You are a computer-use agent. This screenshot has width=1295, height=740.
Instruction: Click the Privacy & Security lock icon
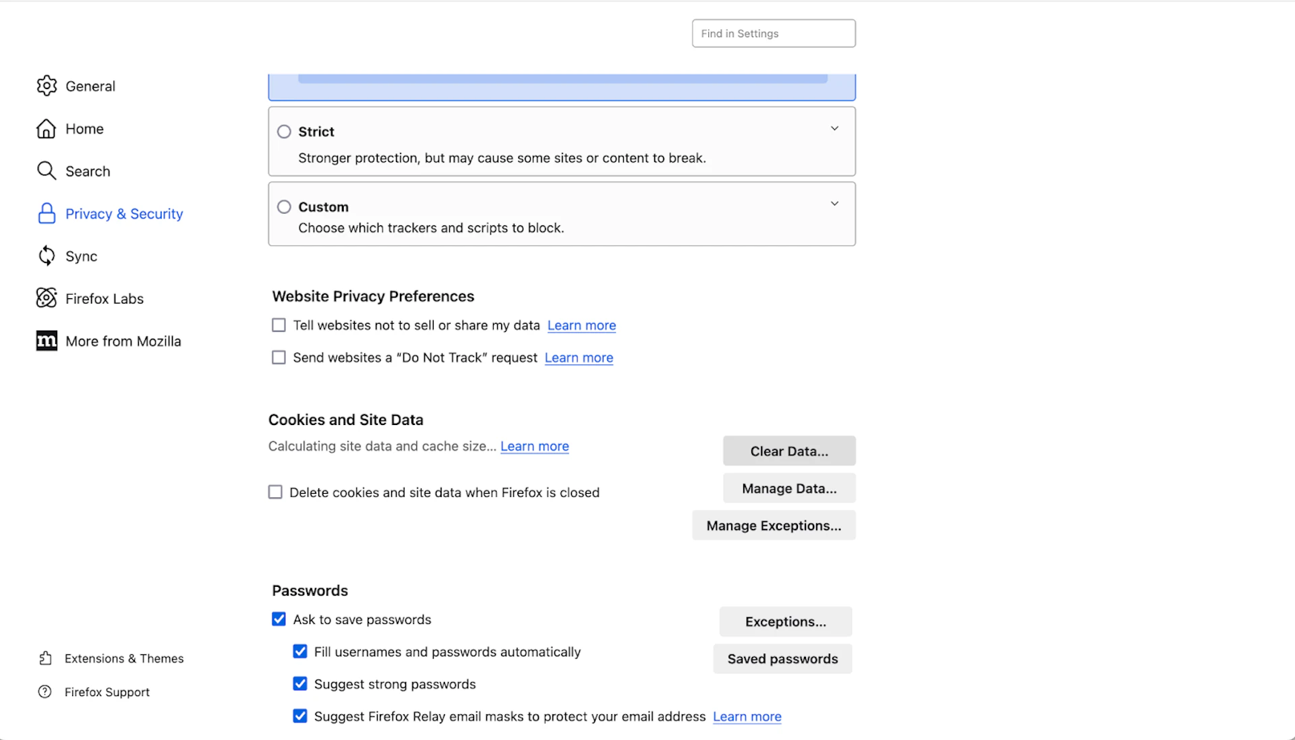pos(47,213)
